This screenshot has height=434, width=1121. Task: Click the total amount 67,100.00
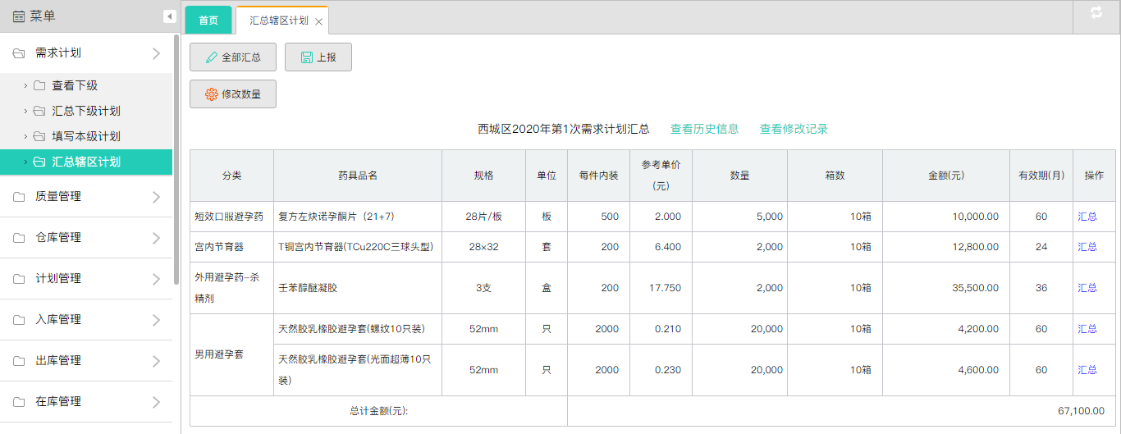pos(1082,411)
